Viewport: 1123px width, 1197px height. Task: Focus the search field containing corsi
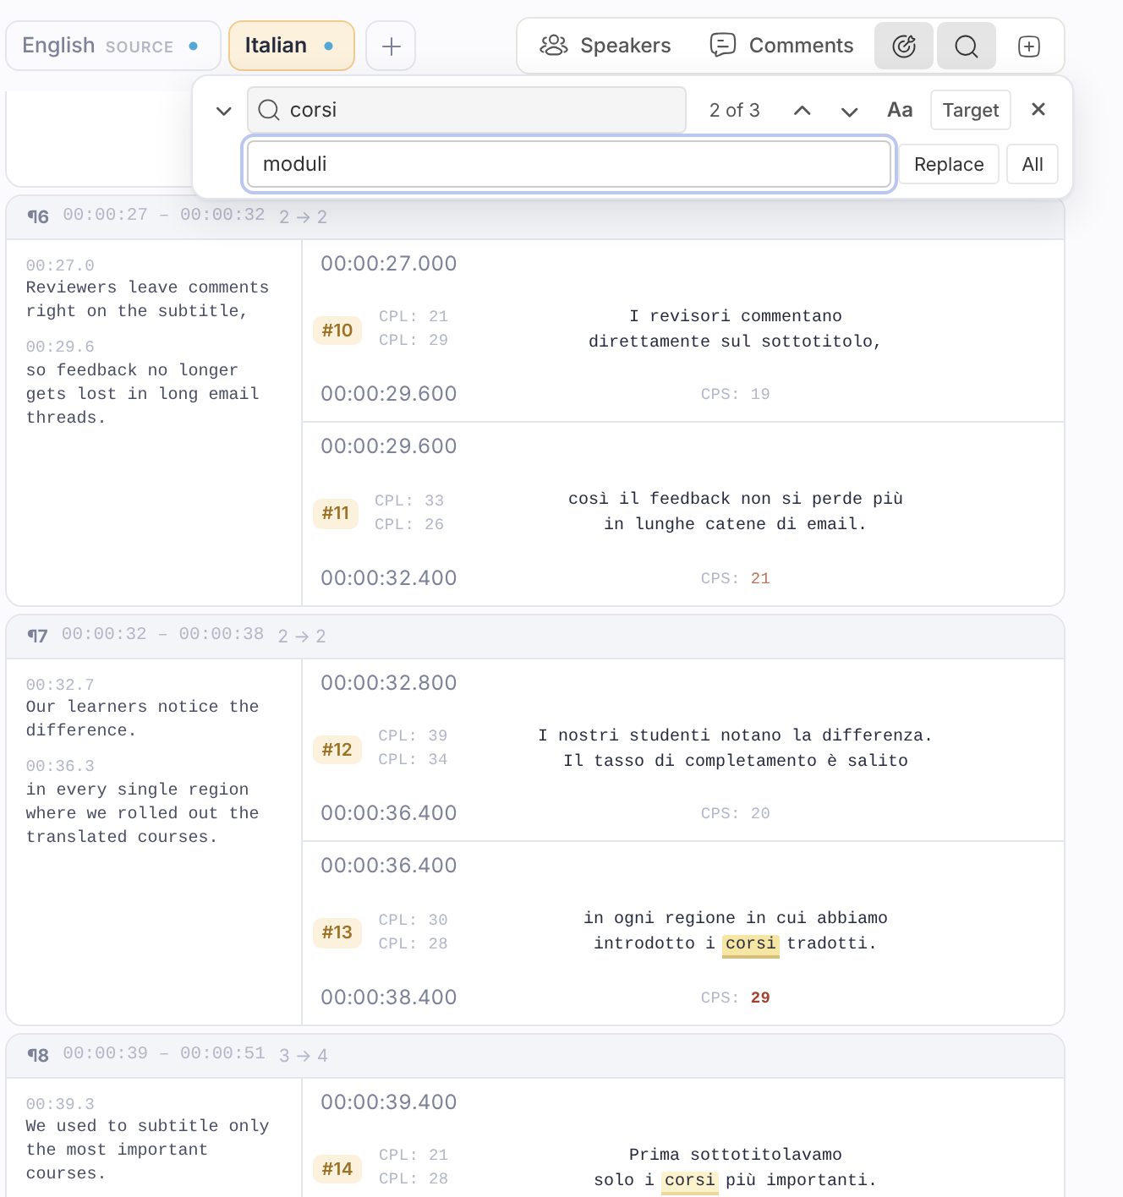click(x=467, y=110)
